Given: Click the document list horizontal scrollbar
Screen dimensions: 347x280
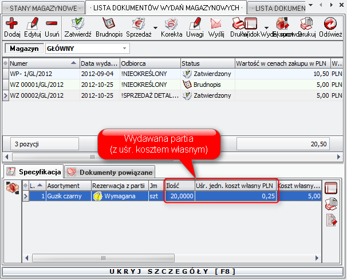Looking at the screenshot, I should pos(172,156).
